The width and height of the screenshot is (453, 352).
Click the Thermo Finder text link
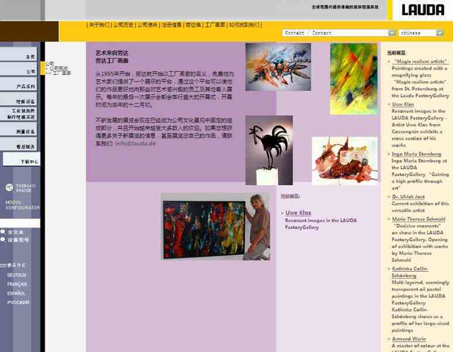point(26,188)
